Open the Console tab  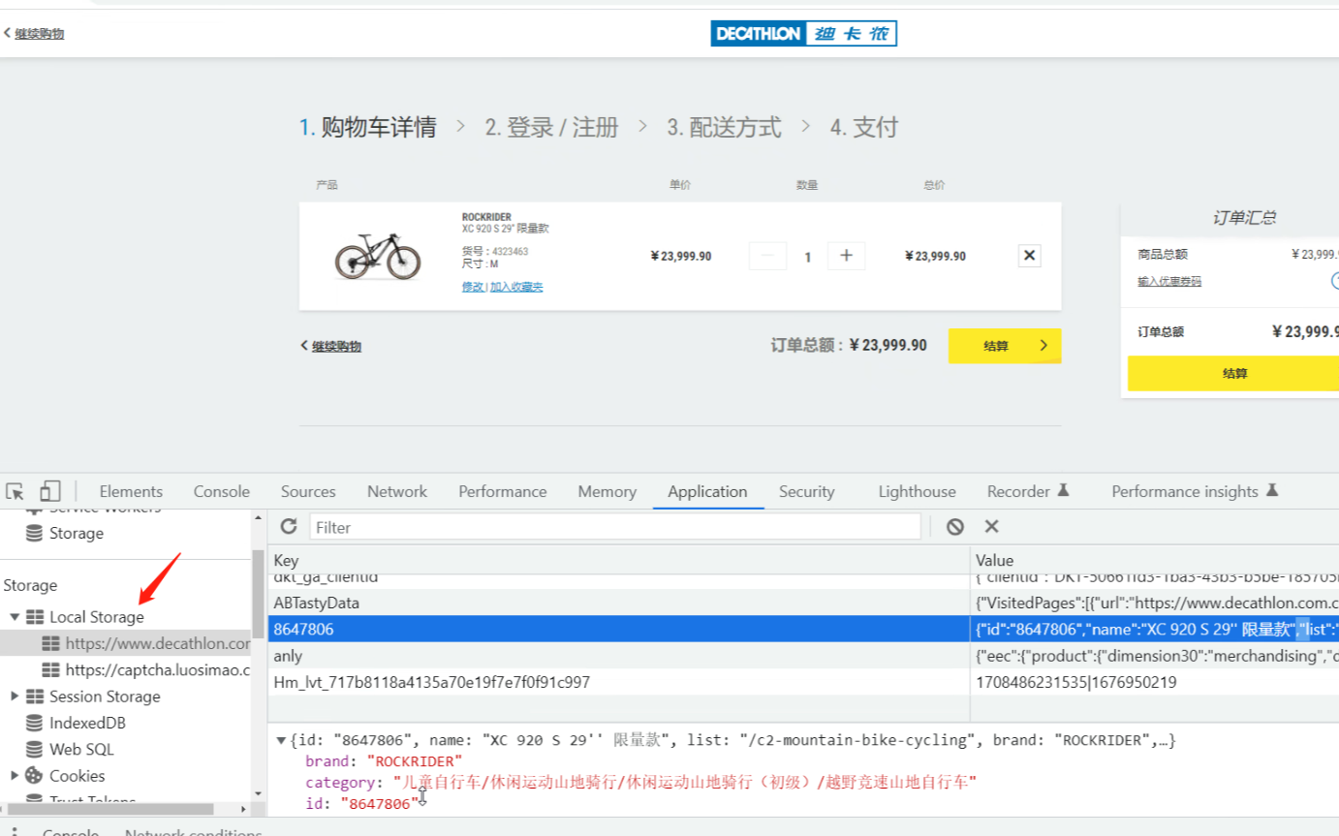221,491
